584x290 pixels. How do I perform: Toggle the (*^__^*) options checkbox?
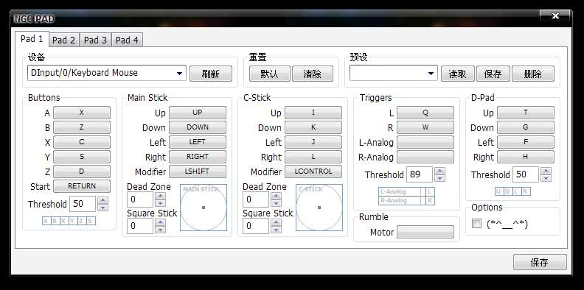point(476,224)
